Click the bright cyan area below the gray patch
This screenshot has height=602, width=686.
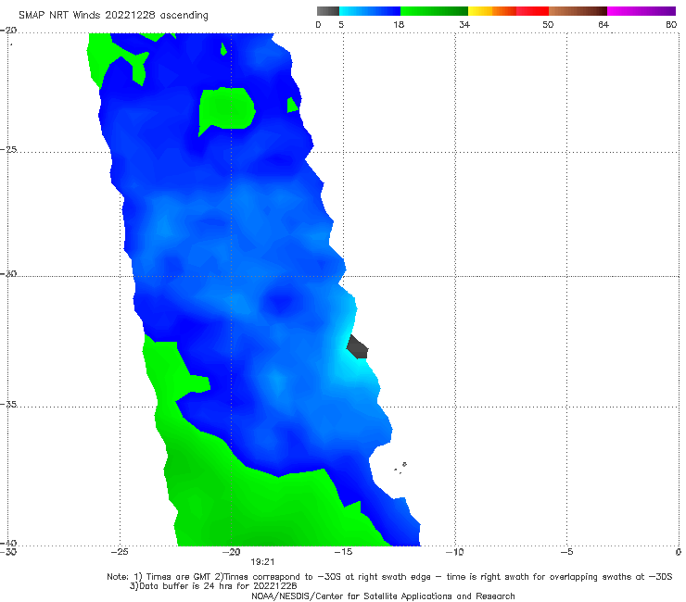352,368
